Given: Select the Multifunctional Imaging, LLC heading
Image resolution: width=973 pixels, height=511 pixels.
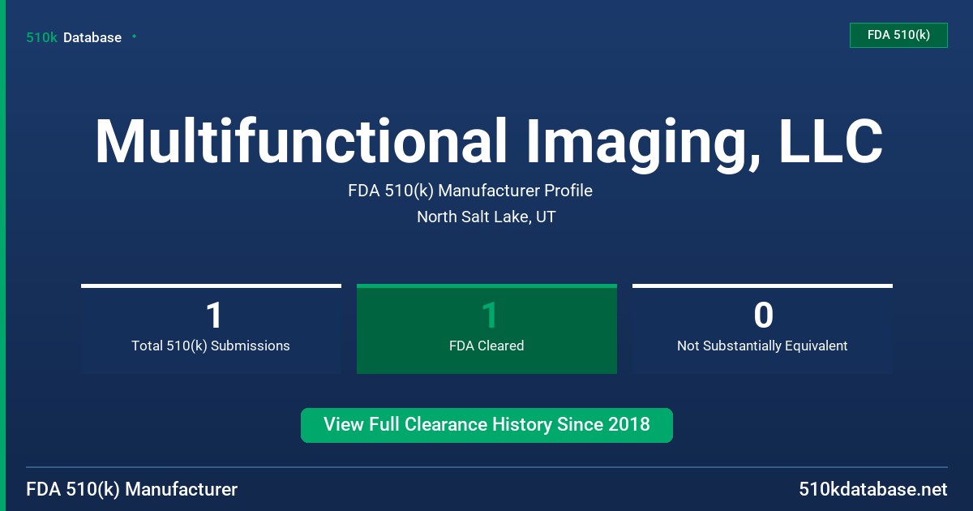Looking at the screenshot, I should [x=488, y=144].
